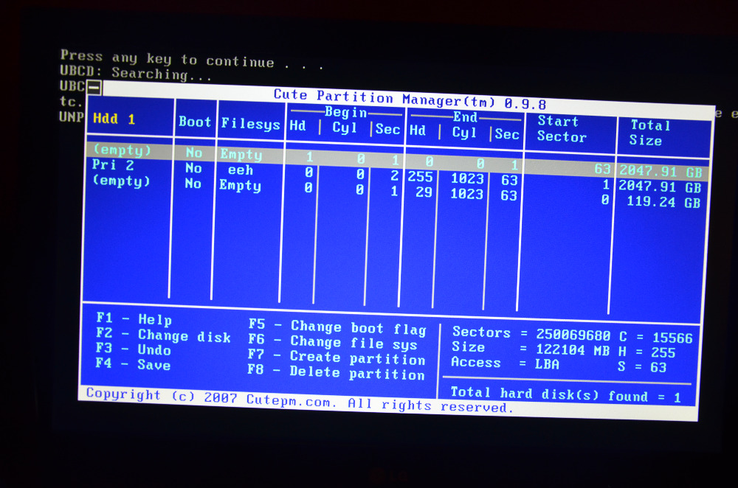Image resolution: width=738 pixels, height=488 pixels.
Task: Select the "(empty)" entry below Pri 2
Action: [122, 181]
